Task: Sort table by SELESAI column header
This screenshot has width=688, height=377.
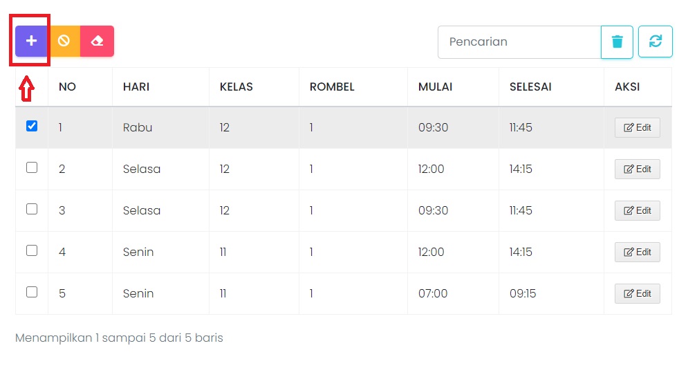Action: [530, 86]
